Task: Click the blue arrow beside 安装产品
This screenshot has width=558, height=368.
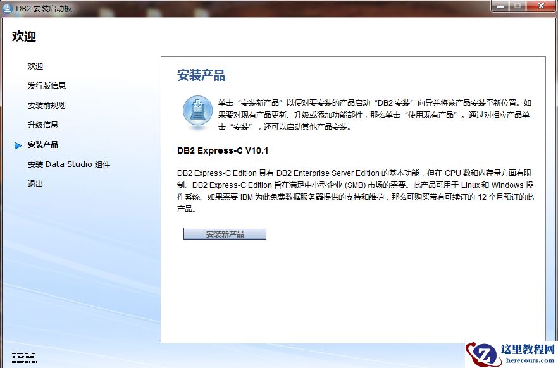Action: (x=18, y=145)
